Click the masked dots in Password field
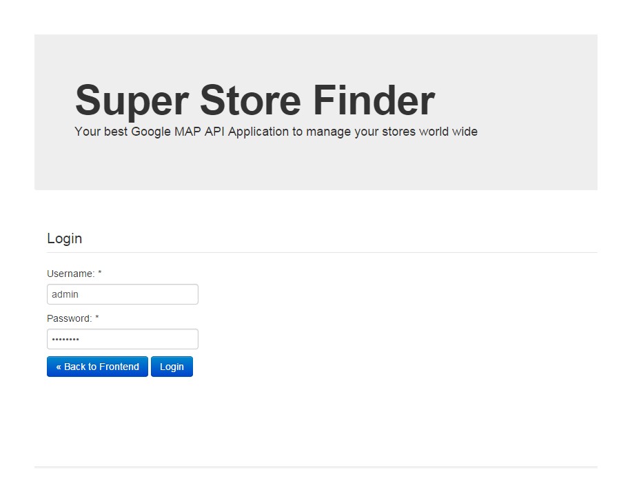This screenshot has width=632, height=503. [x=65, y=339]
